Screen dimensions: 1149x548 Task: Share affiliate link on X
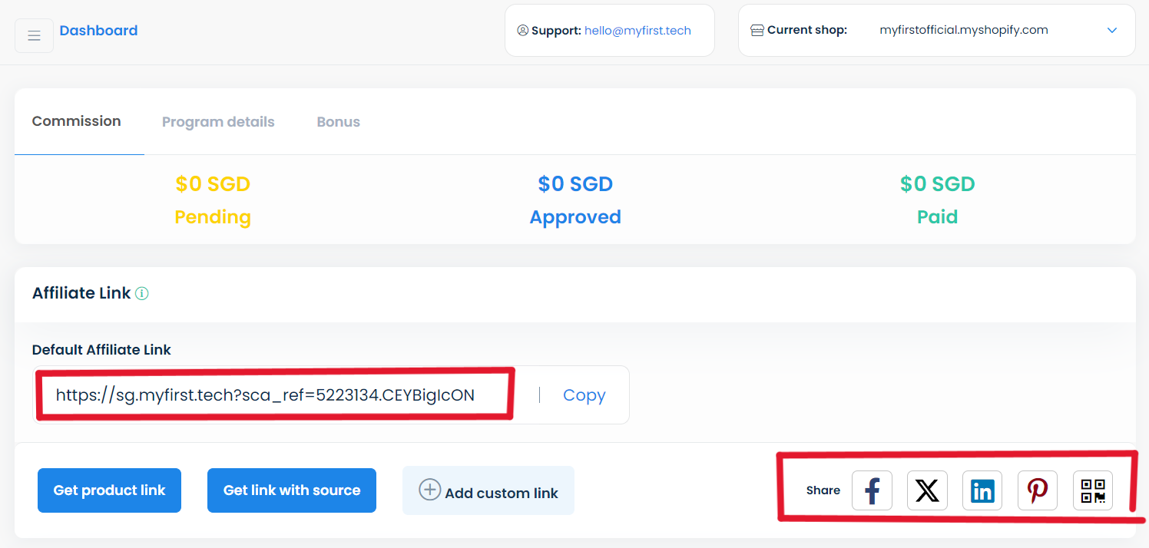coord(927,490)
